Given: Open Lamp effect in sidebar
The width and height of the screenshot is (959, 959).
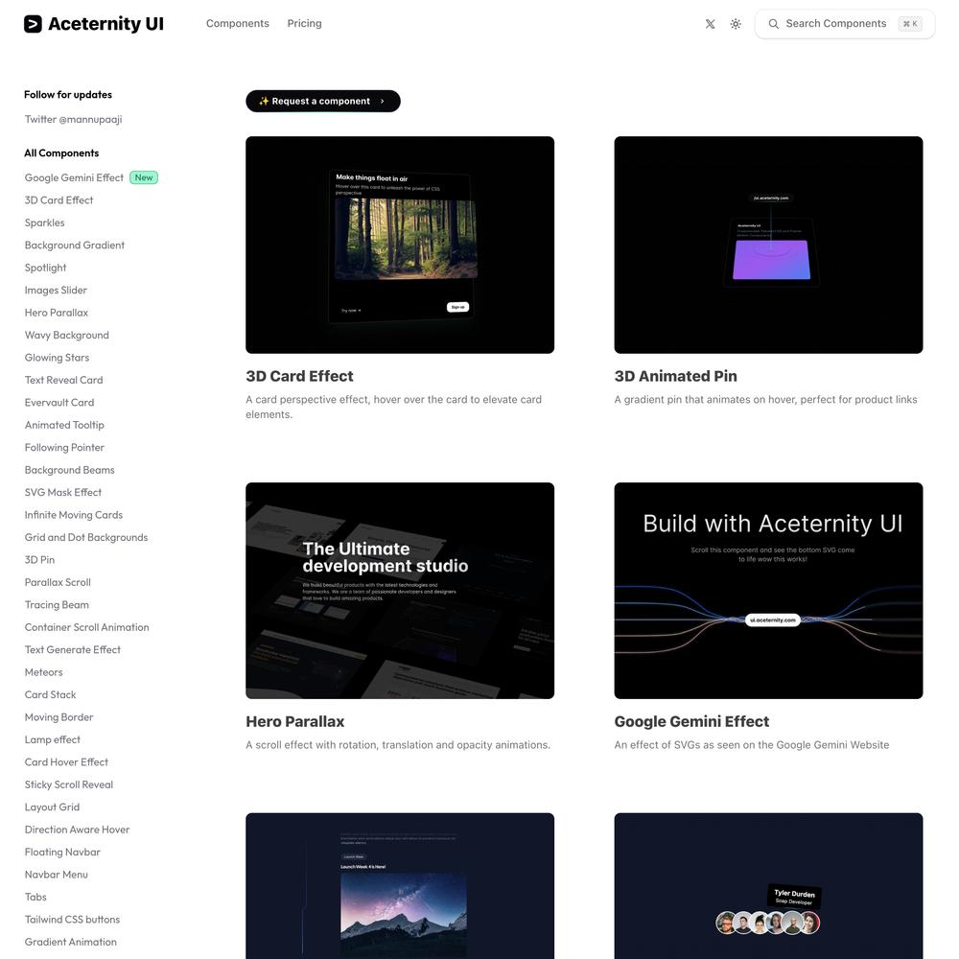Looking at the screenshot, I should [x=53, y=739].
